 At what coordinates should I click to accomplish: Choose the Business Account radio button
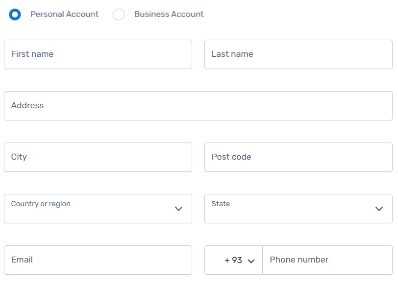(119, 14)
